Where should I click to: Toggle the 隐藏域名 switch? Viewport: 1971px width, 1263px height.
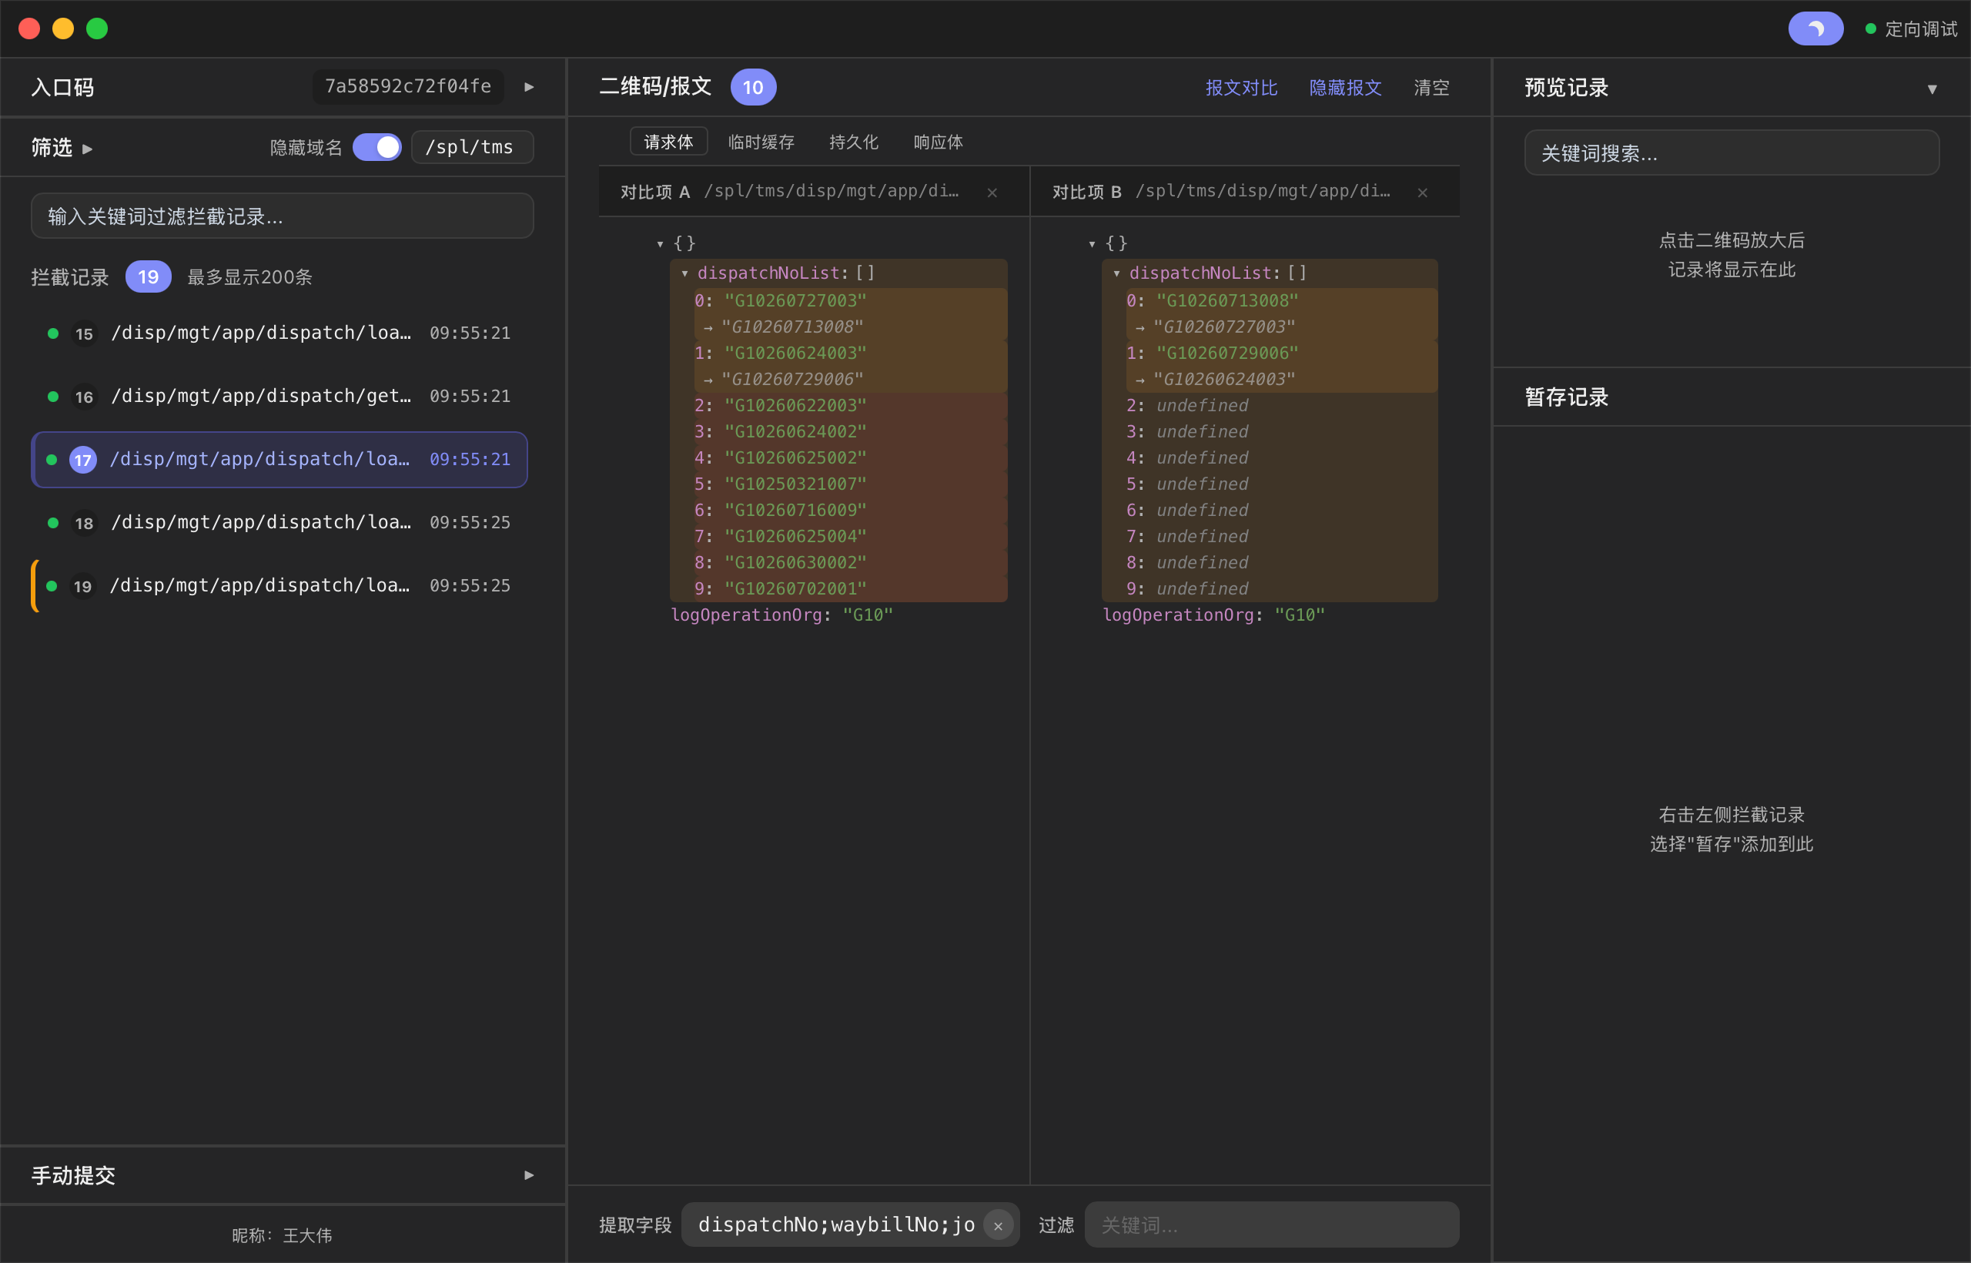(377, 147)
